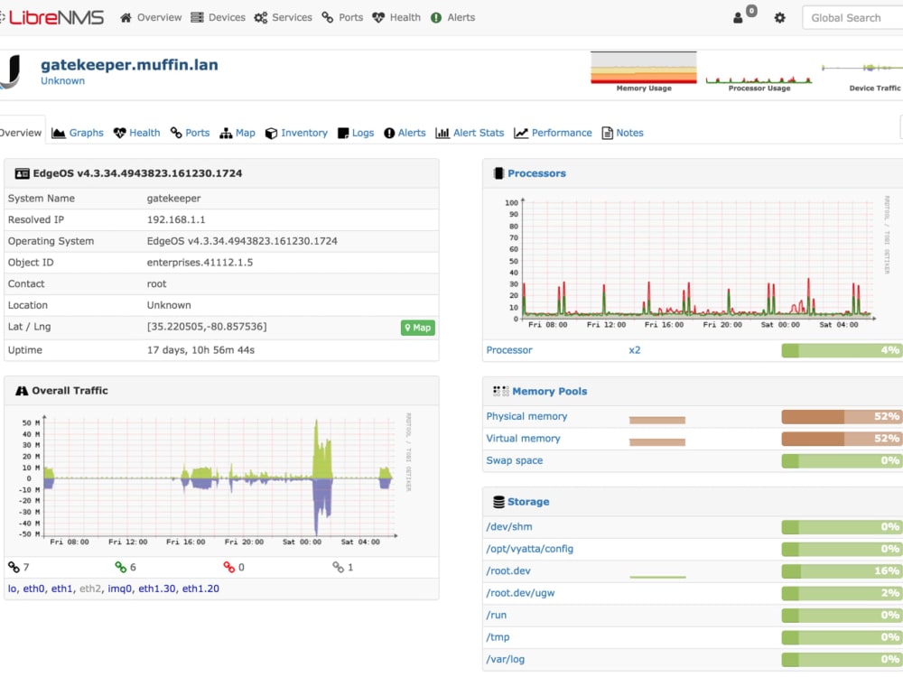Click the Processor 4% usage bar
Viewport: 903px width, 677px height.
[x=842, y=350]
